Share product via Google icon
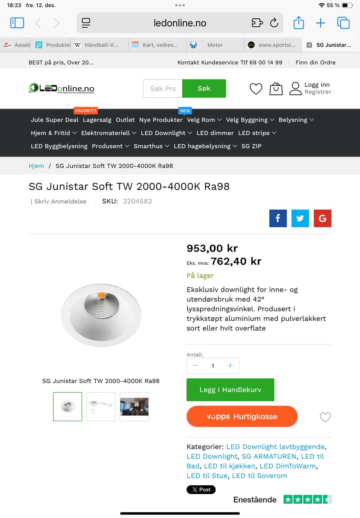The width and height of the screenshot is (360, 518). pyautogui.click(x=322, y=218)
